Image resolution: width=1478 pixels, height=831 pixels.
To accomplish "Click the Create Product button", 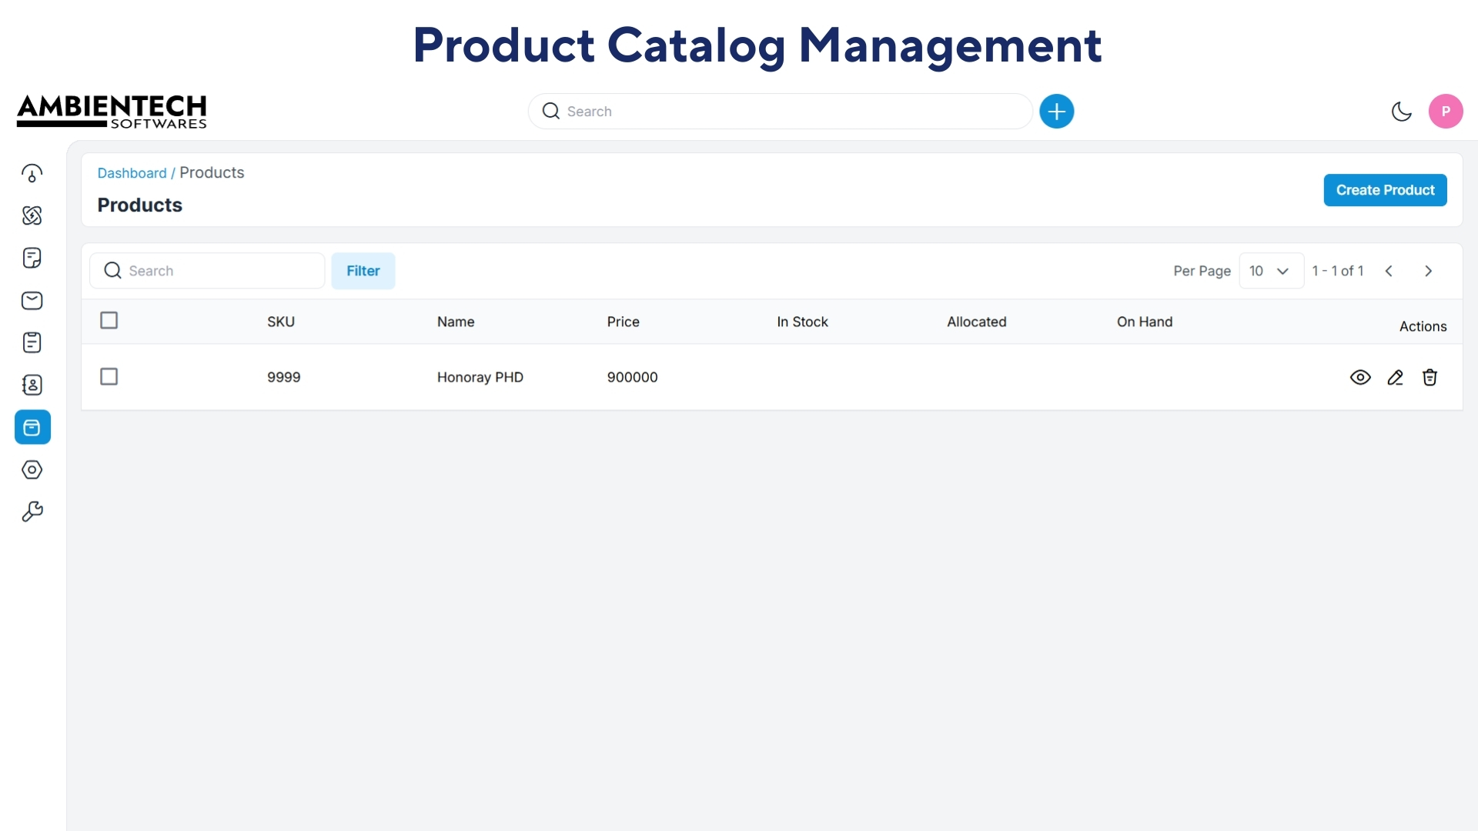I will [1385, 190].
